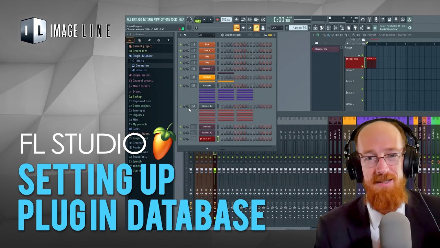Open the help question mark icon

pos(383,20)
